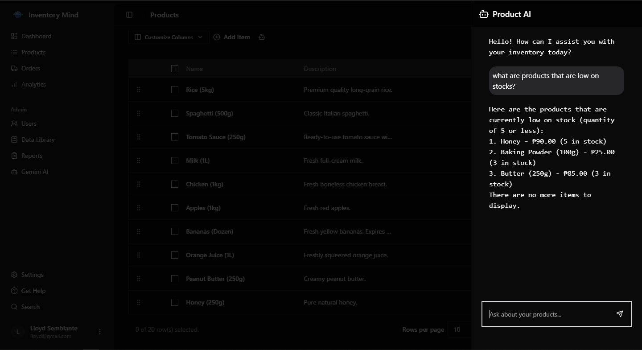Click the robot icon next to Add Item
642x350 pixels.
pyautogui.click(x=262, y=37)
